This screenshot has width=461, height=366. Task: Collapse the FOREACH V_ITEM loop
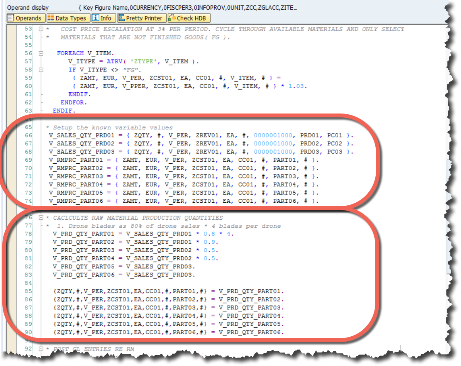(x=42, y=53)
